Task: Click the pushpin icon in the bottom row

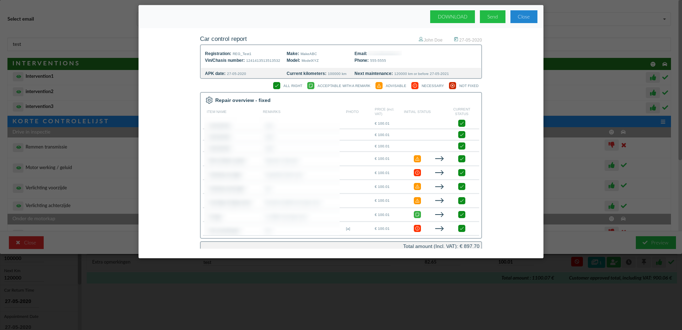Action: (644, 262)
